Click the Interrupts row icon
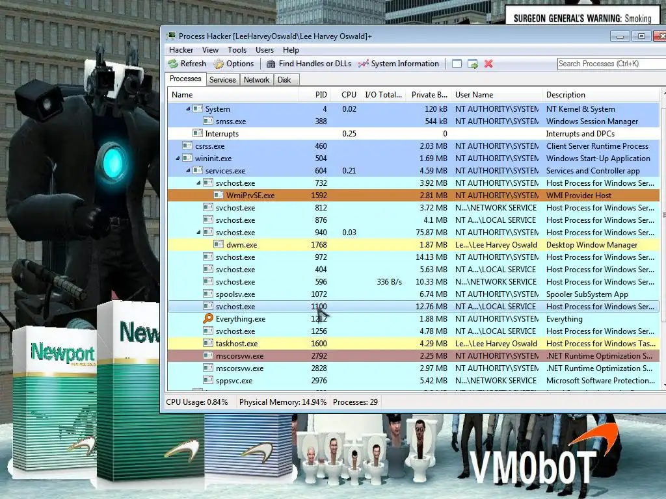 198,133
